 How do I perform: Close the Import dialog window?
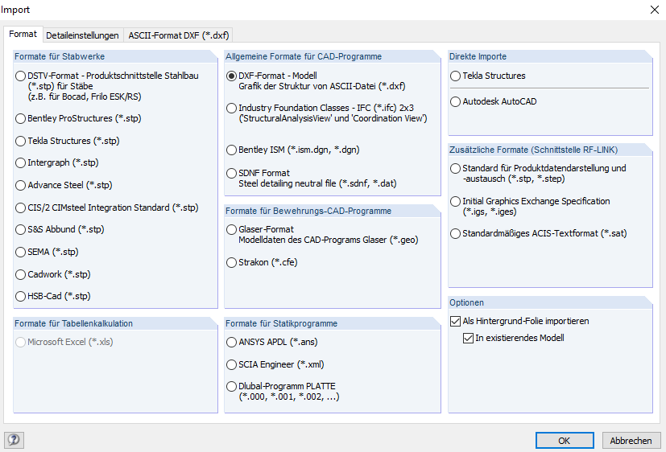(x=652, y=10)
